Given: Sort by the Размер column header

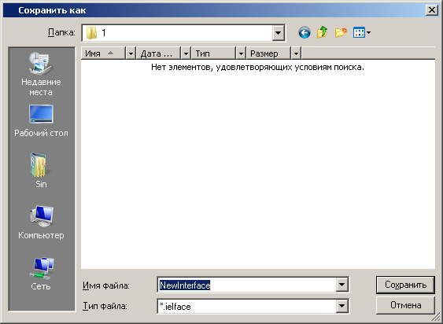Looking at the screenshot, I should (x=268, y=53).
